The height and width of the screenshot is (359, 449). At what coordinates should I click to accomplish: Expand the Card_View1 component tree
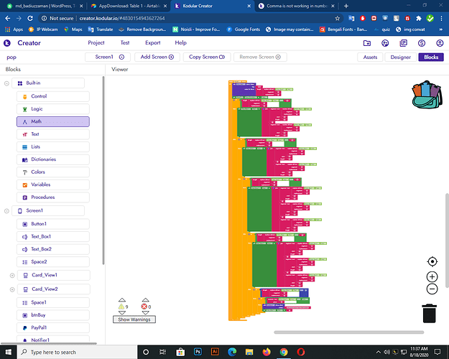(12, 275)
